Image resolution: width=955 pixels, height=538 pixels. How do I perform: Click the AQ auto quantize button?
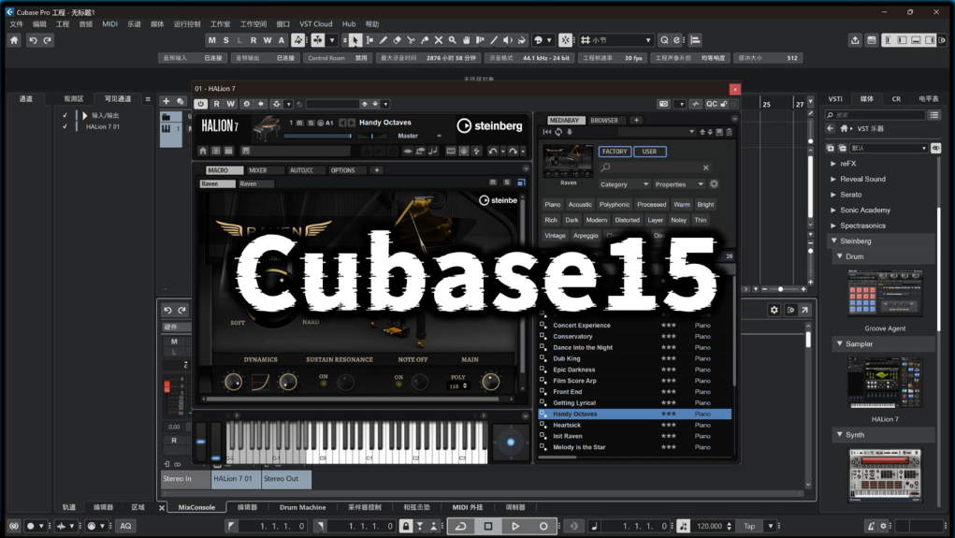click(x=125, y=526)
